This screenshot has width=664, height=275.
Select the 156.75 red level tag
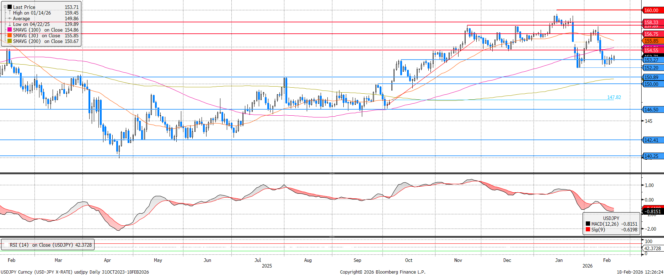coord(652,34)
